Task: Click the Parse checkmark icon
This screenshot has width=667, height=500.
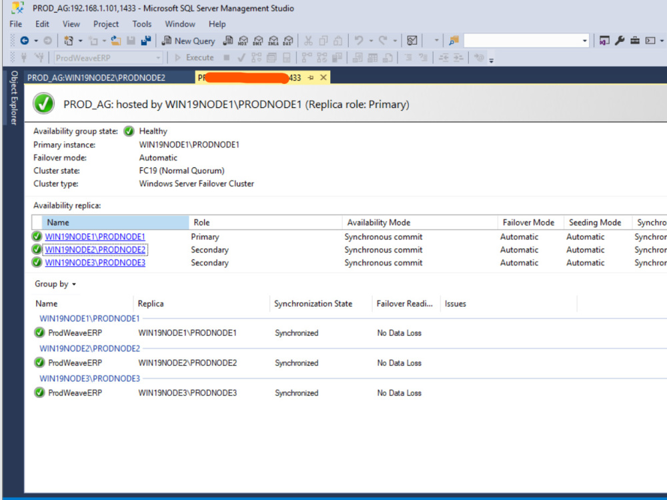Action: coord(241,57)
